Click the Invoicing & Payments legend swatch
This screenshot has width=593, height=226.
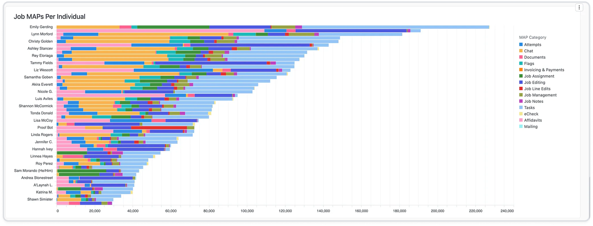[521, 70]
